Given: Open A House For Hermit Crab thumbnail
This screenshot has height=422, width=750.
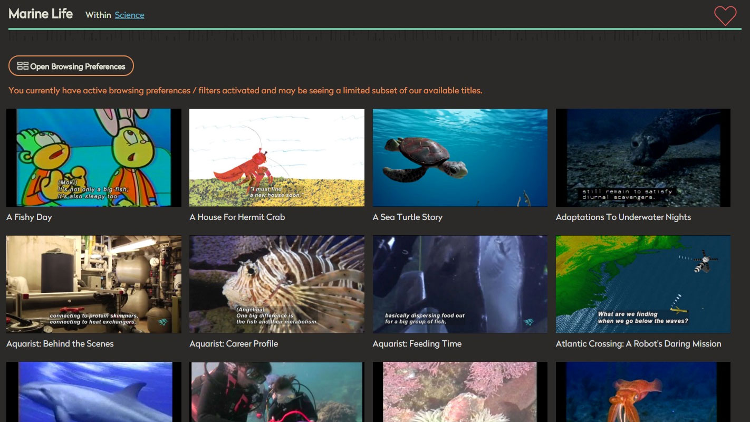Looking at the screenshot, I should tap(277, 158).
